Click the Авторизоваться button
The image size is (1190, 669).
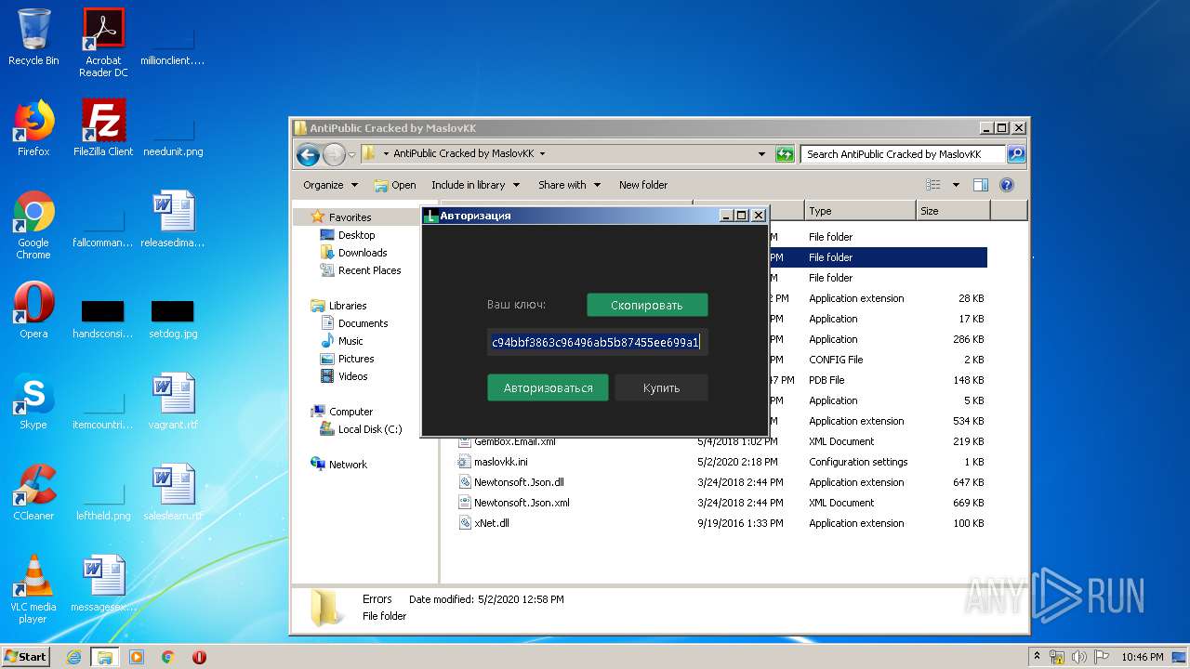click(x=548, y=387)
